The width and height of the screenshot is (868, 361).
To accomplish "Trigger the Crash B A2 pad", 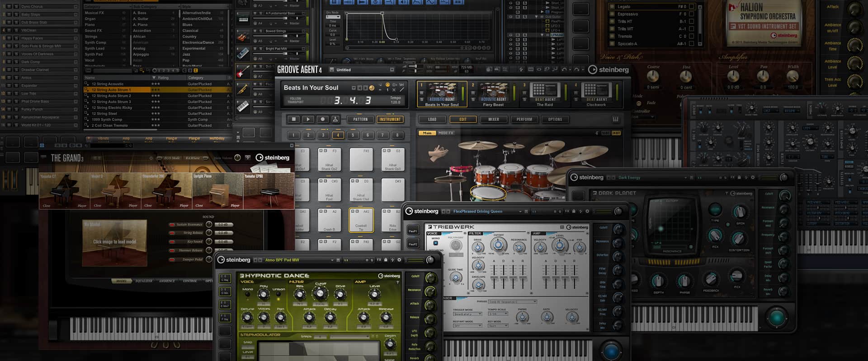I will [x=329, y=220].
